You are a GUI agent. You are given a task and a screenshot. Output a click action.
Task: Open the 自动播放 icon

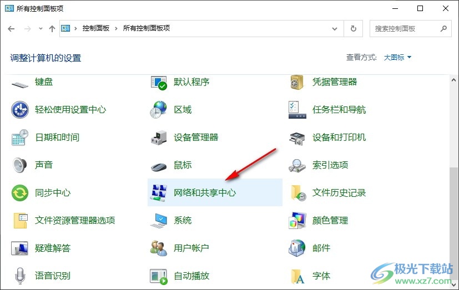point(159,277)
